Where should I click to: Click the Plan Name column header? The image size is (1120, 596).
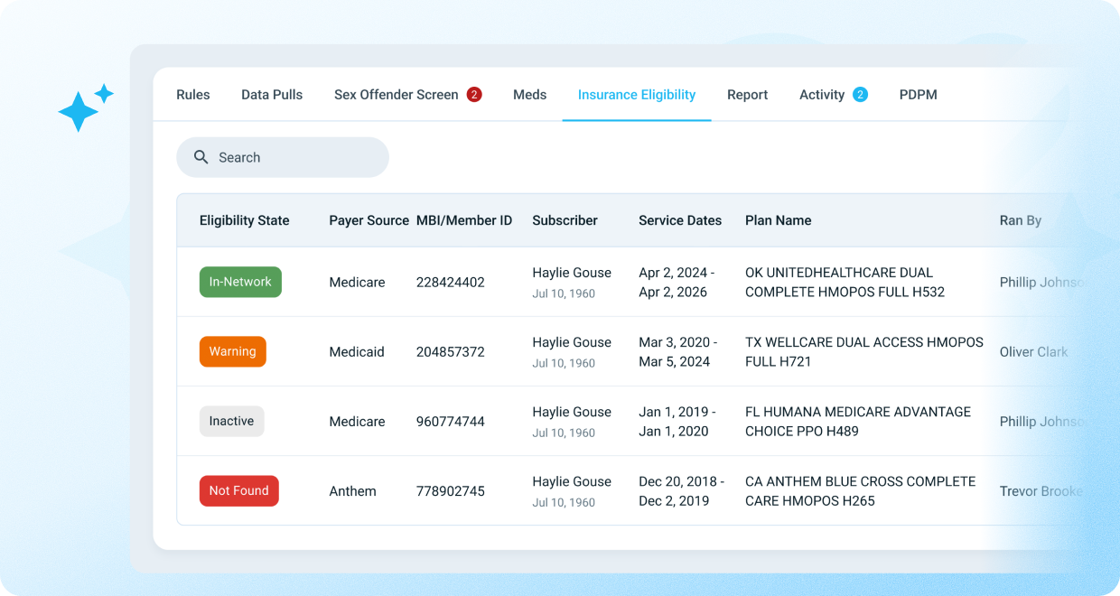point(778,220)
